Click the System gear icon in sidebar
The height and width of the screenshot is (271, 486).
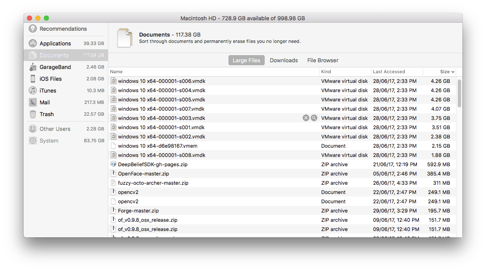(32, 141)
